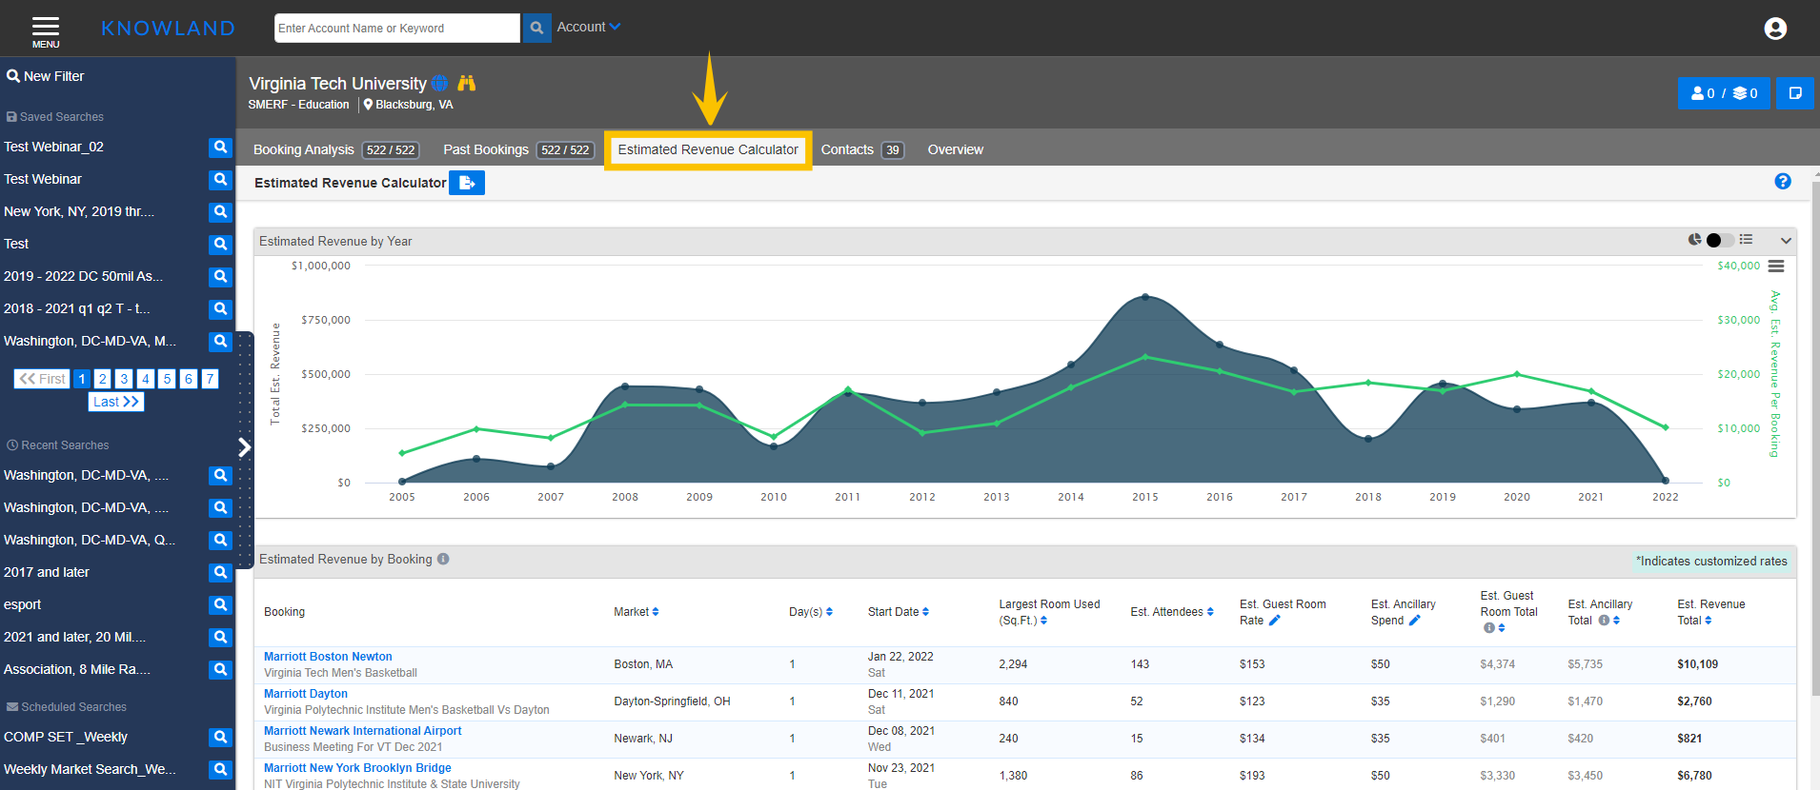1820x790 pixels.
Task: Click the account name search field
Action: click(x=396, y=29)
